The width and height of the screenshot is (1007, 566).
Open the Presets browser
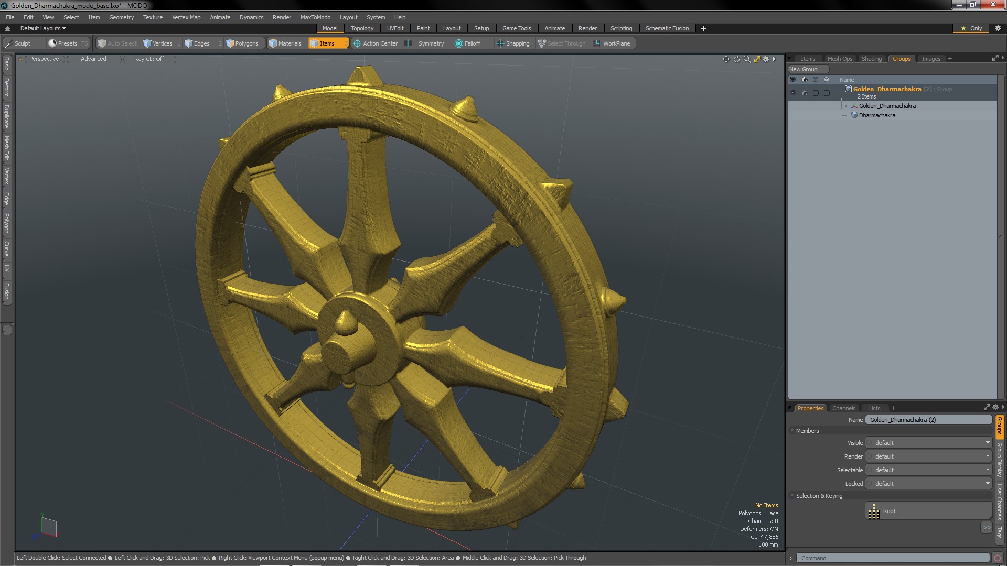(68, 43)
